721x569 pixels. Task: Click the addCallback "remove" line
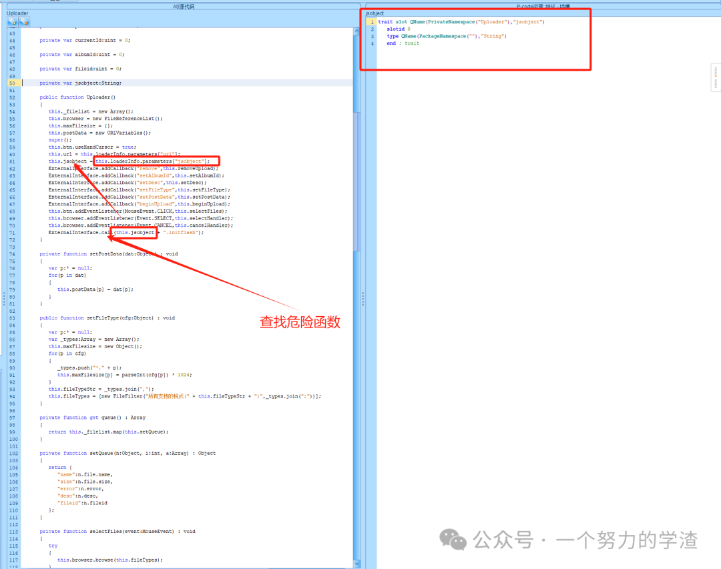134,169
